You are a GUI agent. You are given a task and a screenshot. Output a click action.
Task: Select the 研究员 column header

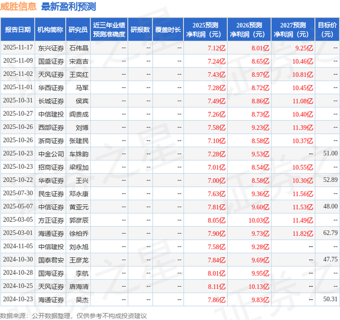[78, 30]
